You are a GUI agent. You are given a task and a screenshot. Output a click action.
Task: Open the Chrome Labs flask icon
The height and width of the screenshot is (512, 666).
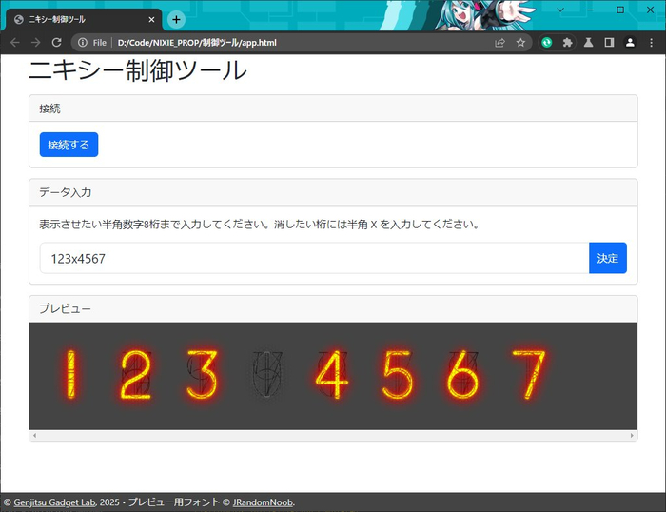[x=589, y=43]
